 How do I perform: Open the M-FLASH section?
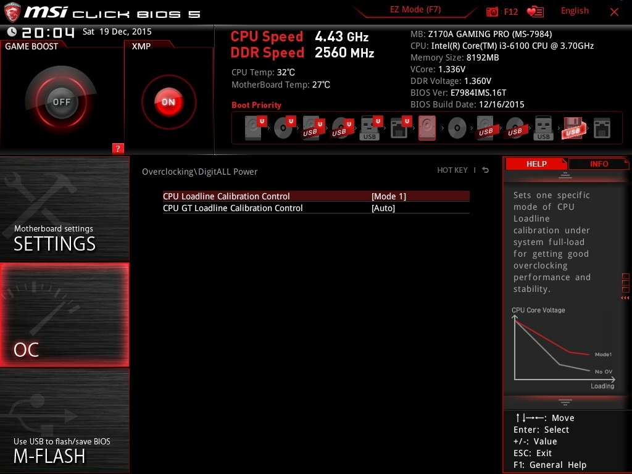point(64,421)
